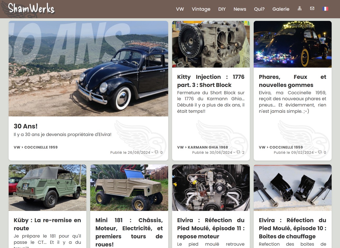340x248 pixels.
Task: Click the envelope contact icon
Action: 312,9
